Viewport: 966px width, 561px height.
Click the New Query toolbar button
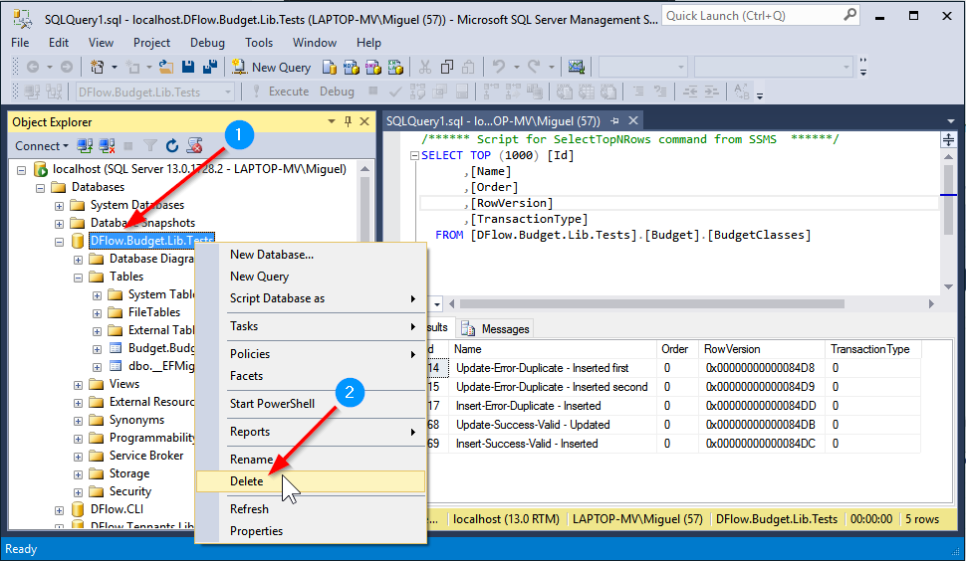point(272,67)
